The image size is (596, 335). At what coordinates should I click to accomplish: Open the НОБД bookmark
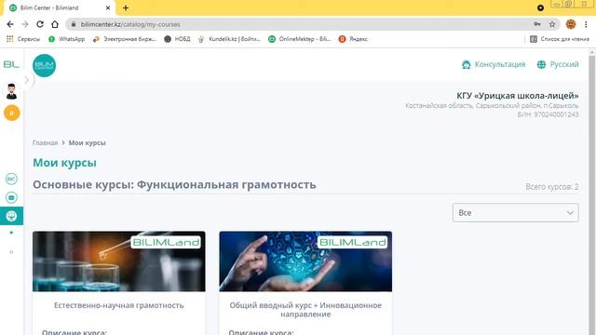coord(177,39)
